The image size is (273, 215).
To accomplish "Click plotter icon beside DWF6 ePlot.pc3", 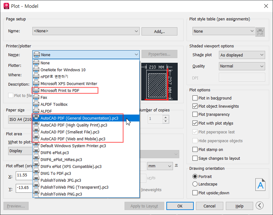I will (x=36, y=153).
